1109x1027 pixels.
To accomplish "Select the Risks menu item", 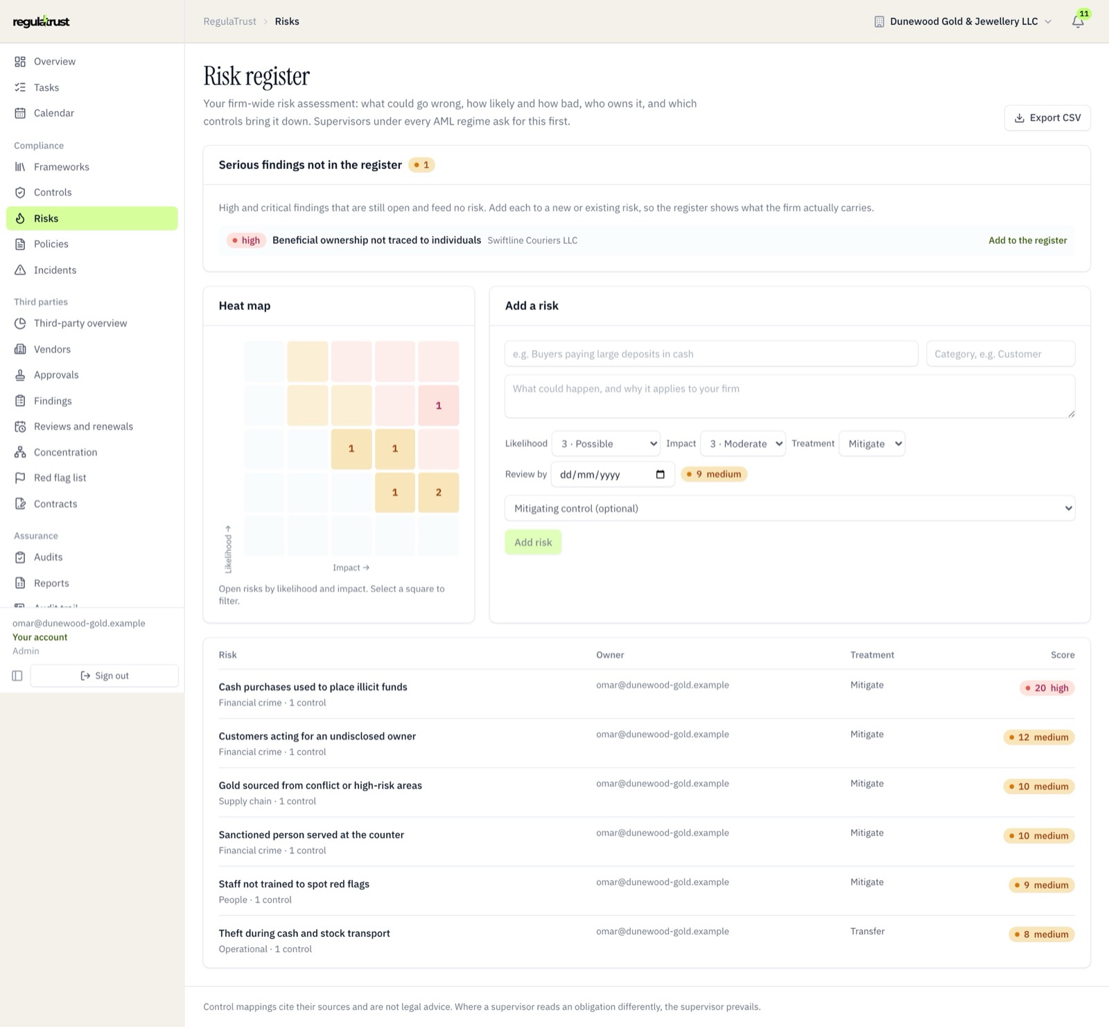I will (91, 218).
